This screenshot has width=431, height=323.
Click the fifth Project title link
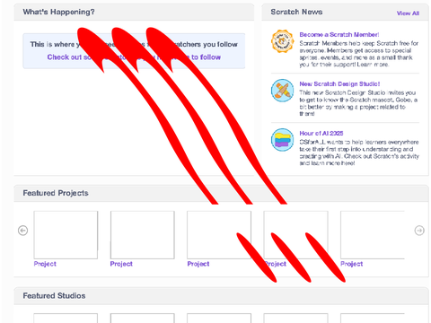pyautogui.click(x=352, y=264)
